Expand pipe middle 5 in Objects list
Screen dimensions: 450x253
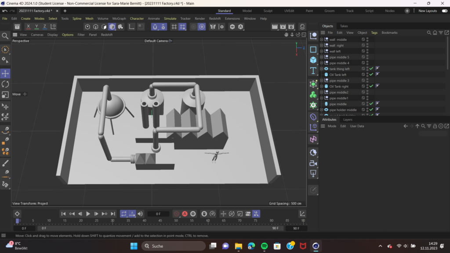[322, 57]
